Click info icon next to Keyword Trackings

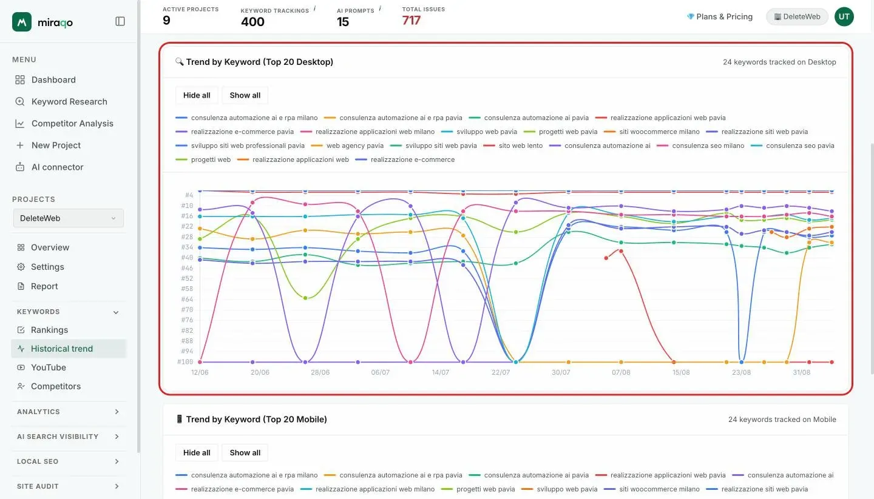coord(315,8)
